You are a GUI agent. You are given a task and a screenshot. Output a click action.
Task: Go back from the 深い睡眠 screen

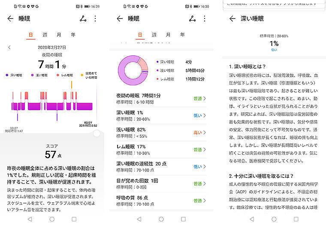pyautogui.click(x=232, y=18)
